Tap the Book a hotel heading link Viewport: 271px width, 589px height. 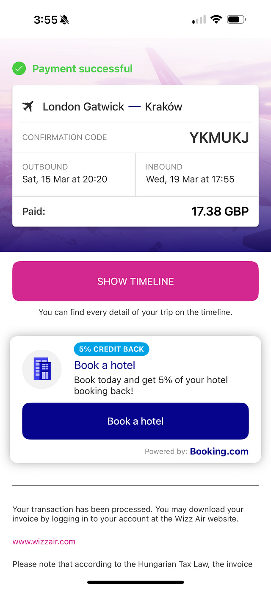(x=105, y=365)
